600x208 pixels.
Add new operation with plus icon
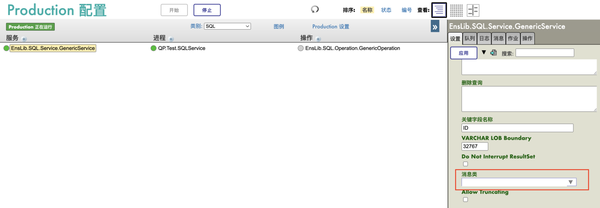(318, 39)
